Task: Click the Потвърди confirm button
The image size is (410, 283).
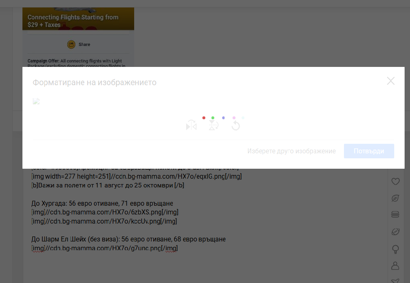Action: (368, 151)
